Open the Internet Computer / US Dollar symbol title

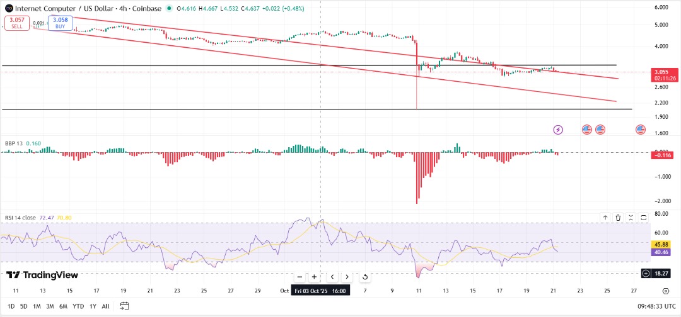[88, 9]
